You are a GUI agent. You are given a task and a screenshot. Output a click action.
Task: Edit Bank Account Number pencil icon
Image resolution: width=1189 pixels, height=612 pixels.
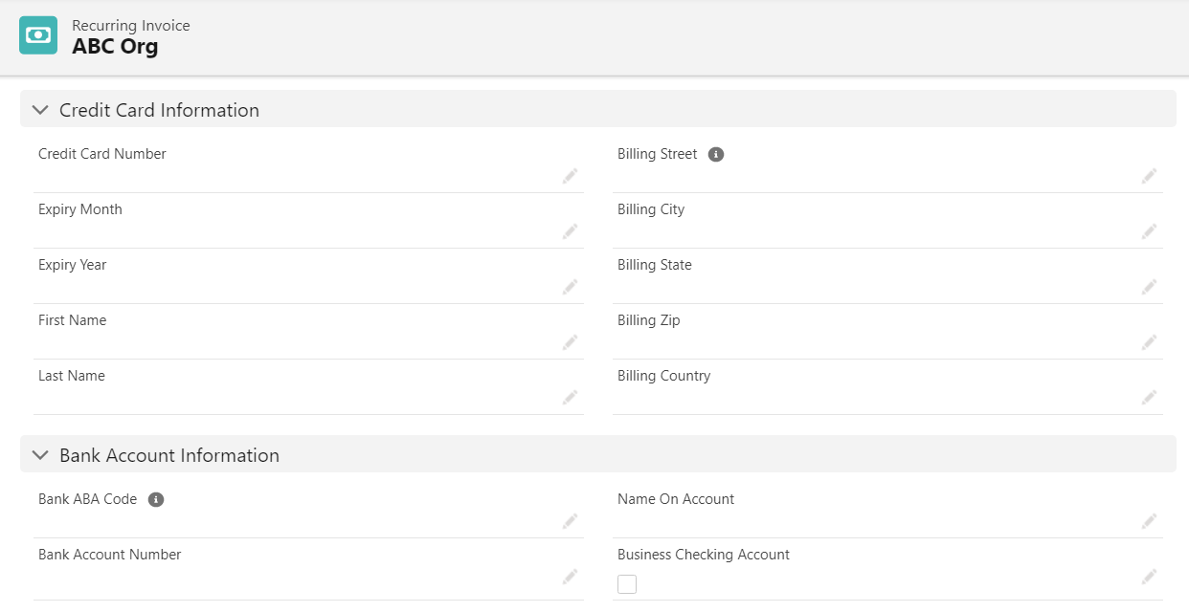point(570,577)
